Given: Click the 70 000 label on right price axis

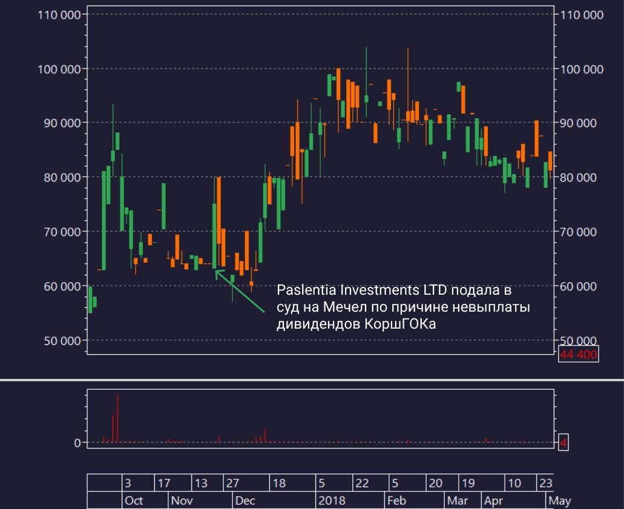Looking at the screenshot, I should (578, 232).
